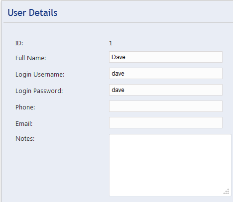The height and width of the screenshot is (202, 233).
Task: Click the 'Login Username:' label
Action: [40, 75]
